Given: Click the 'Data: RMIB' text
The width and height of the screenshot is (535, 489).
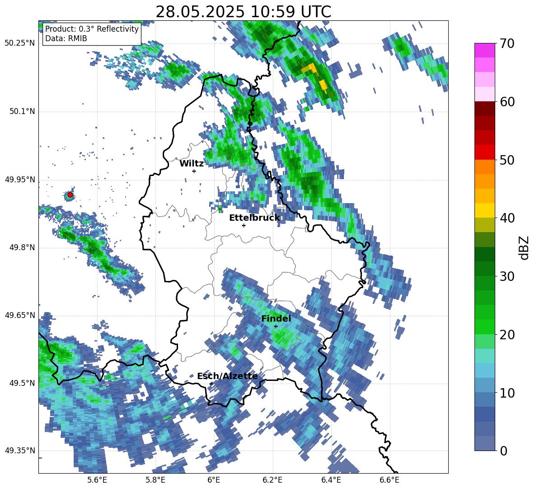Looking at the screenshot, I should coord(66,38).
